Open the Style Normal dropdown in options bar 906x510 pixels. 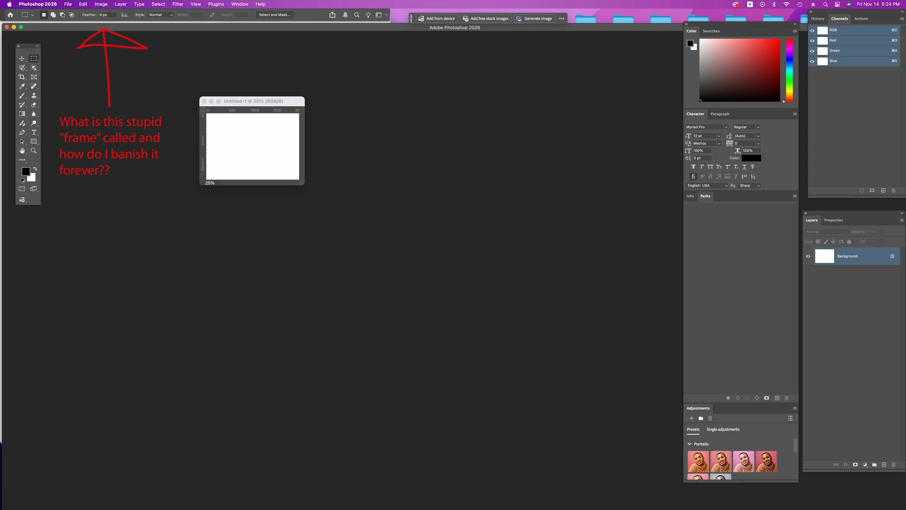click(161, 15)
